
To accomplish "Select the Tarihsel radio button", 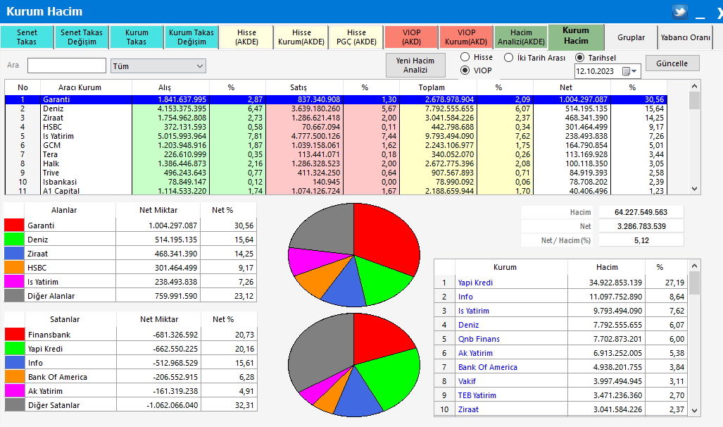I will click(x=579, y=58).
